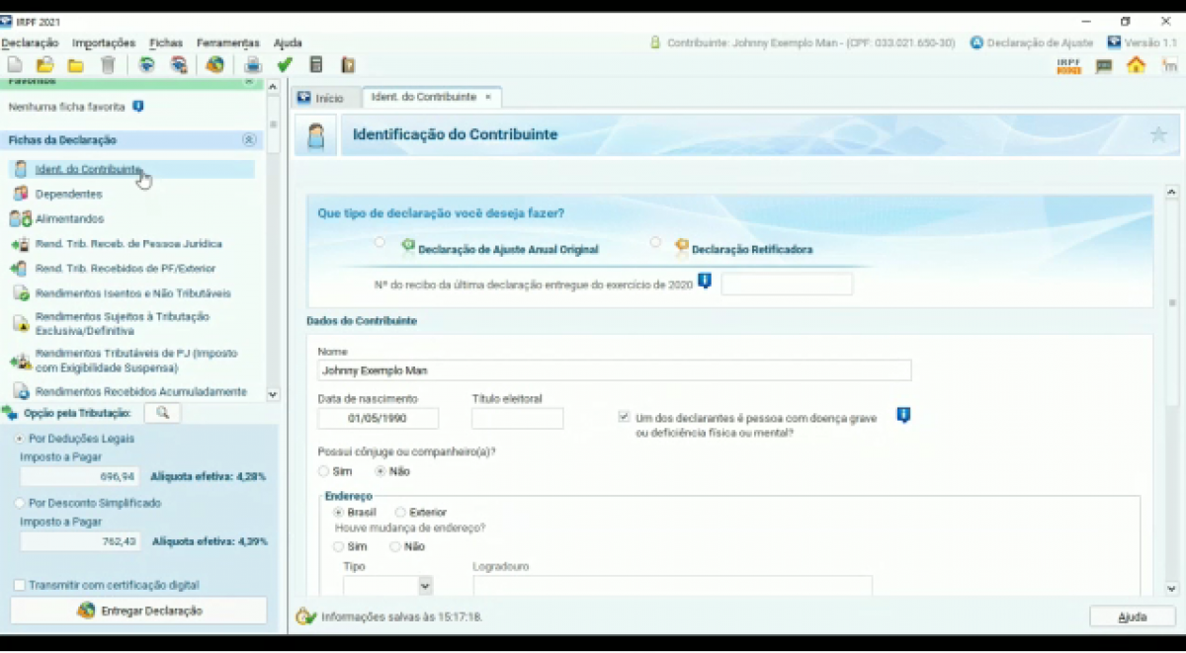Image resolution: width=1186 pixels, height=653 pixels.
Task: Click the Nome input field
Action: coord(614,370)
